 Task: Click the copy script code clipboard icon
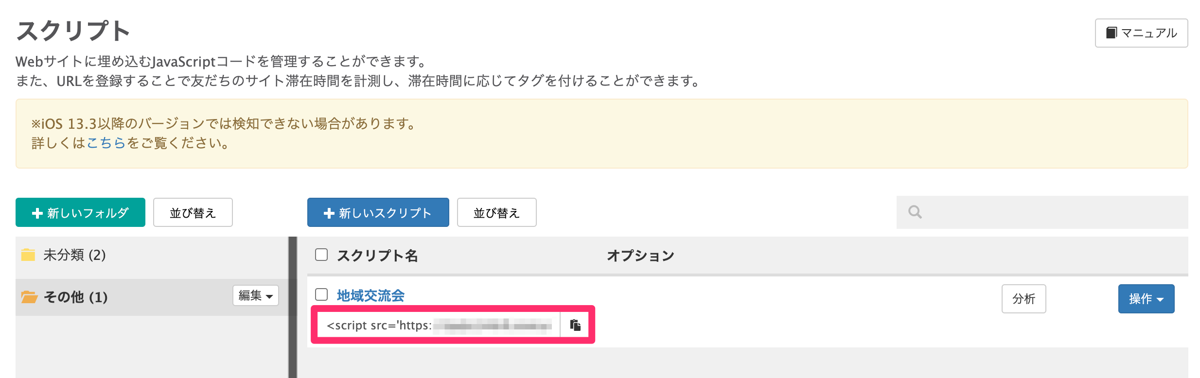[575, 325]
